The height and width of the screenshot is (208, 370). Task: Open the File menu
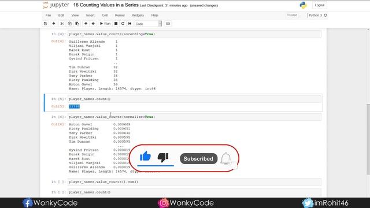(48, 15)
